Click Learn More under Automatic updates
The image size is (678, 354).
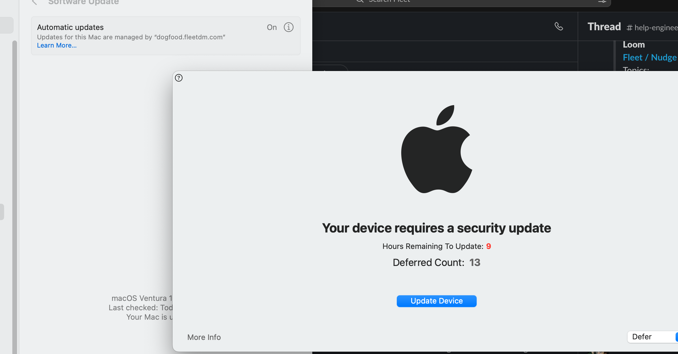tap(57, 45)
